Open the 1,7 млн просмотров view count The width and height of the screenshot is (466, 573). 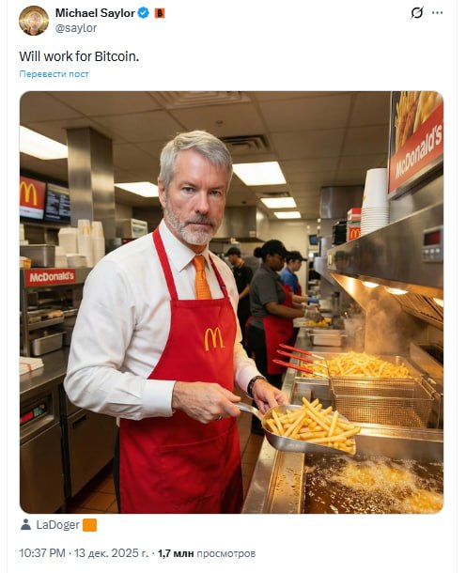tap(207, 553)
